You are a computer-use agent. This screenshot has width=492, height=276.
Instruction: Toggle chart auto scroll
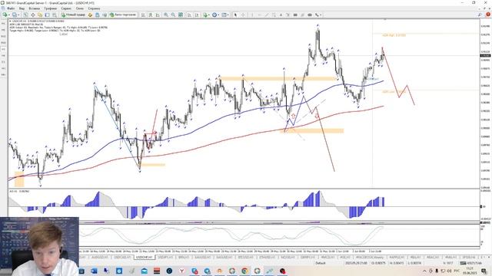(x=189, y=15)
